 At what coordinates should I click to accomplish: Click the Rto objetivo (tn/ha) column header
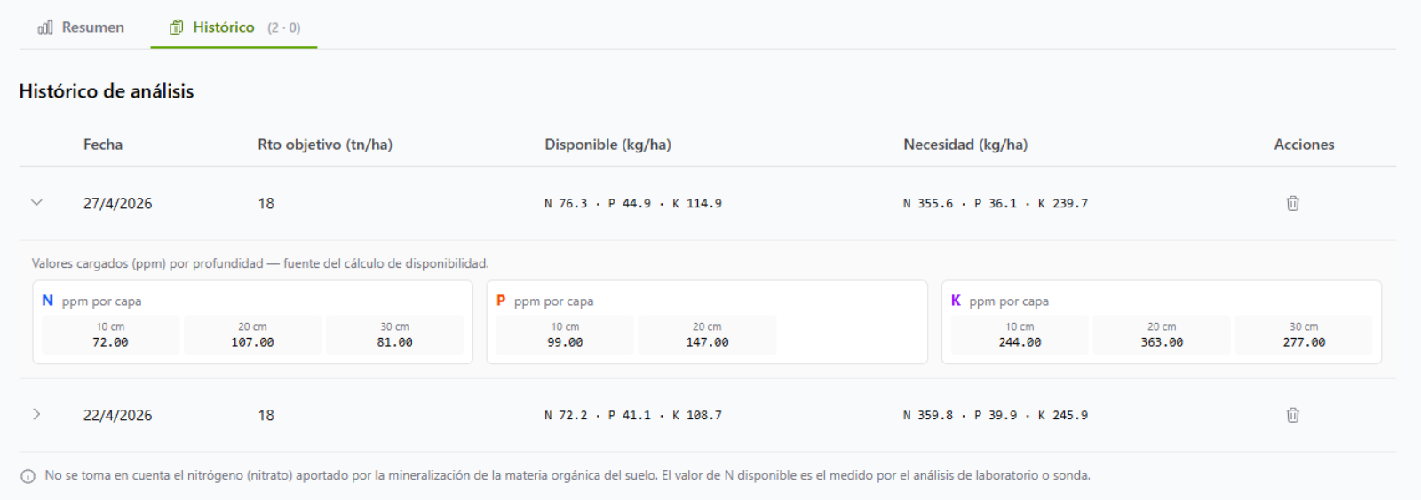coord(325,145)
